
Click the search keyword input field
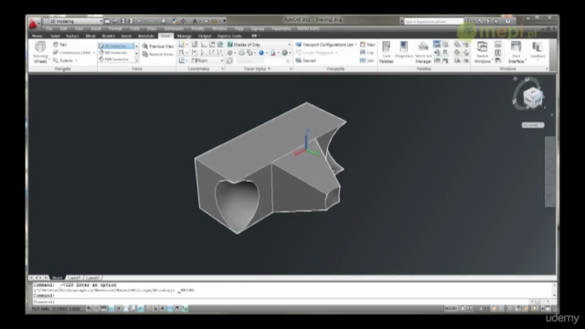(433, 22)
